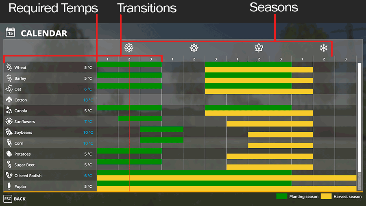The width and height of the screenshot is (366, 206).
Task: Click the autumn leaf season icon
Action: [259, 48]
